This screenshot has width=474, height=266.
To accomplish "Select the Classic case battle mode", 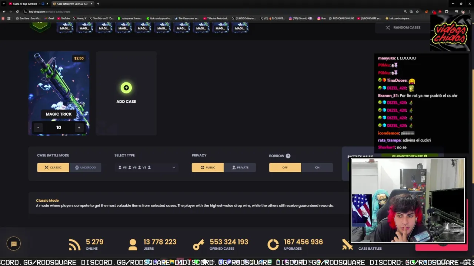I will [x=53, y=167].
